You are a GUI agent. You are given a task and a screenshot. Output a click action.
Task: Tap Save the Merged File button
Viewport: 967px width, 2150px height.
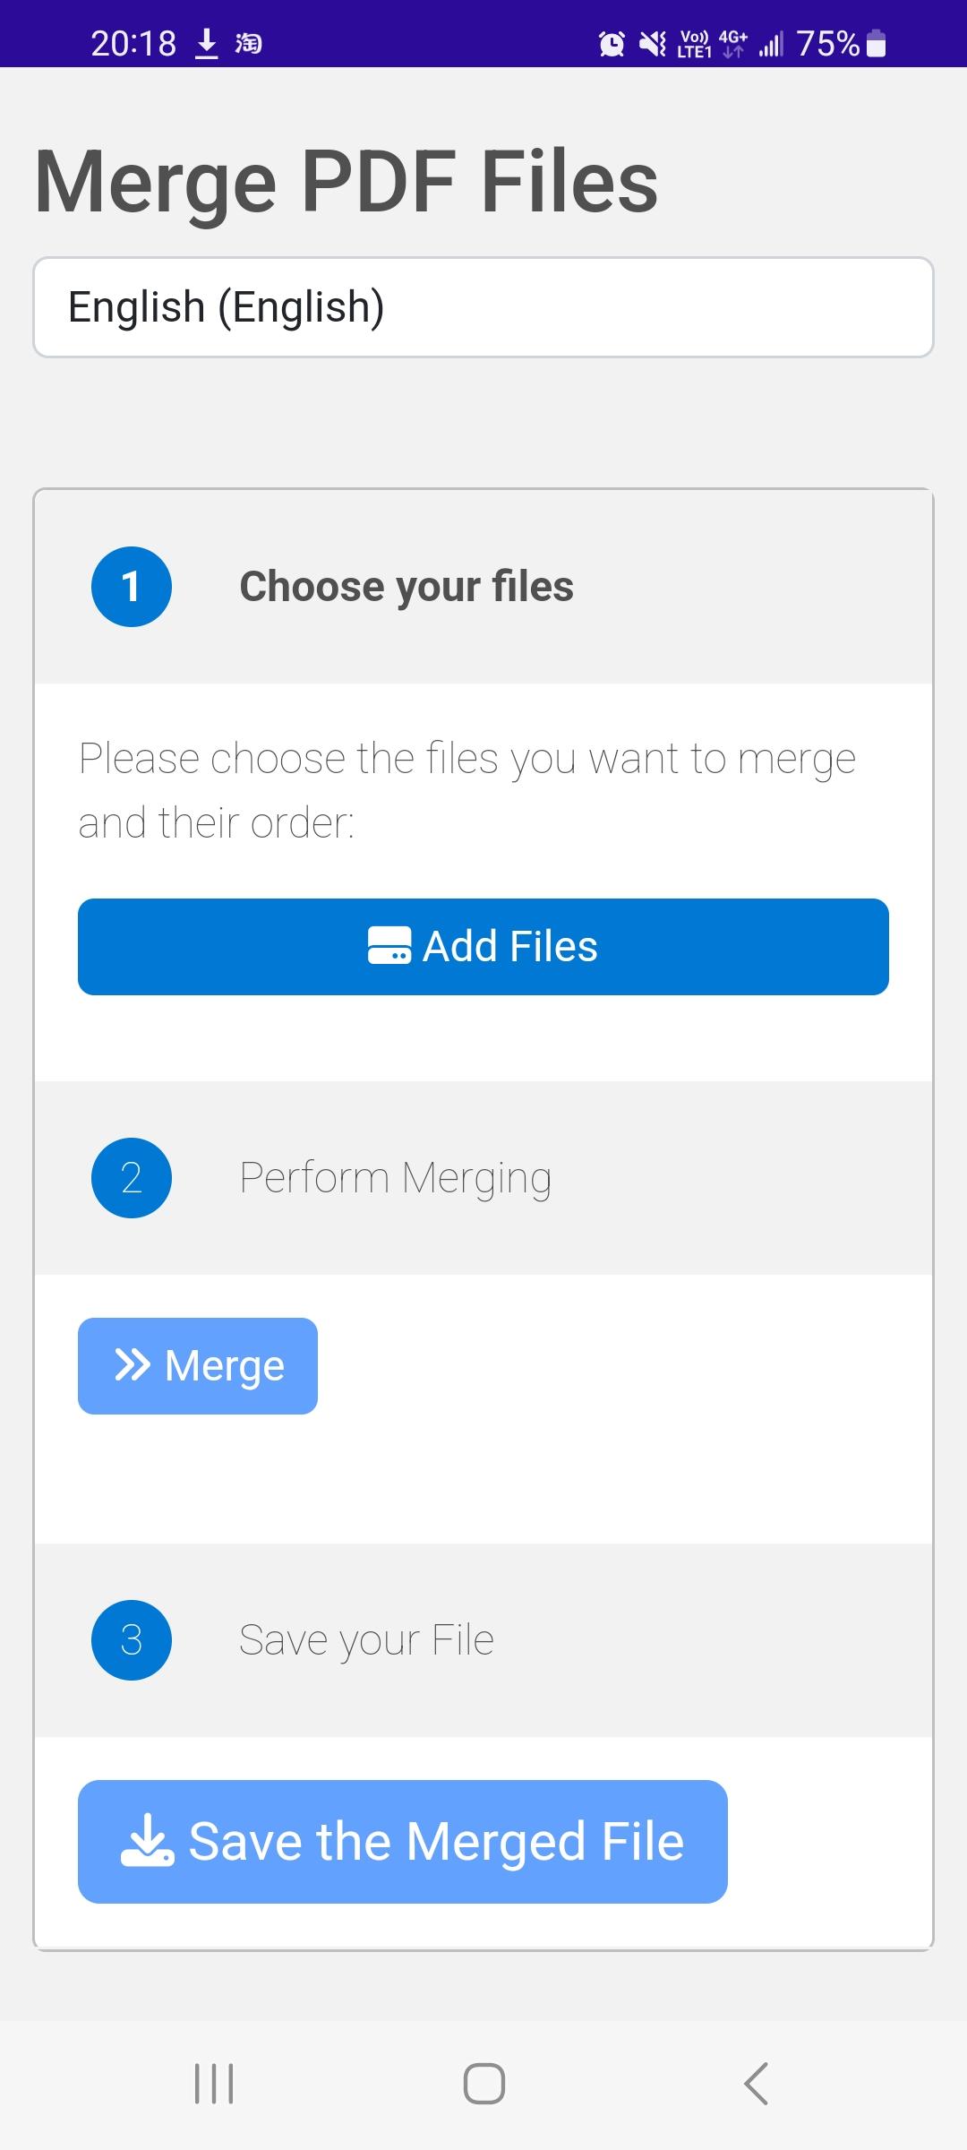coord(402,1841)
